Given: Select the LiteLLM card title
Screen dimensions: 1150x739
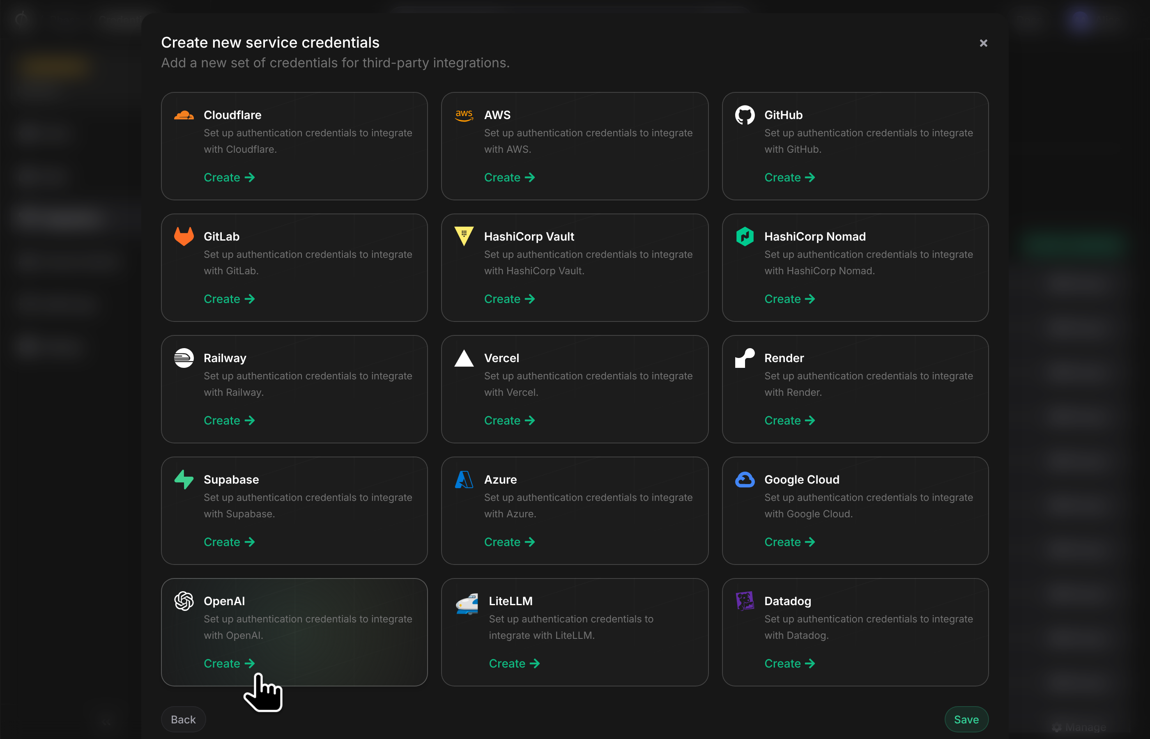Looking at the screenshot, I should point(511,601).
